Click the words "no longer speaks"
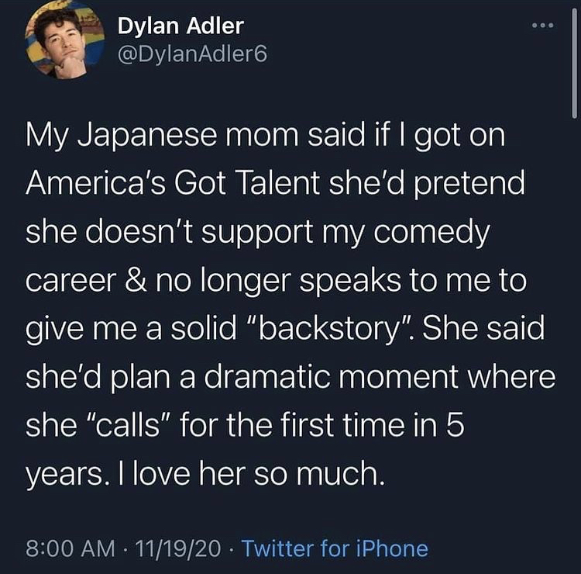Viewport: 581px width, 574px height. tap(278, 282)
